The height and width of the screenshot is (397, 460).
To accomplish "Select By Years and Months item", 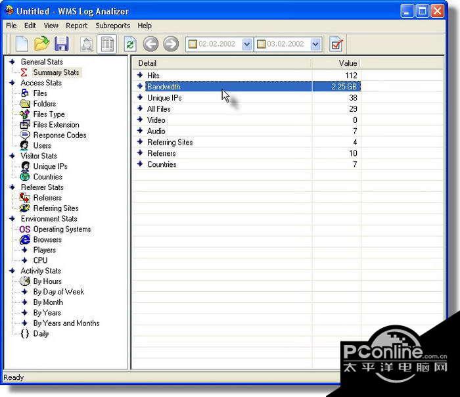I will tap(66, 323).
